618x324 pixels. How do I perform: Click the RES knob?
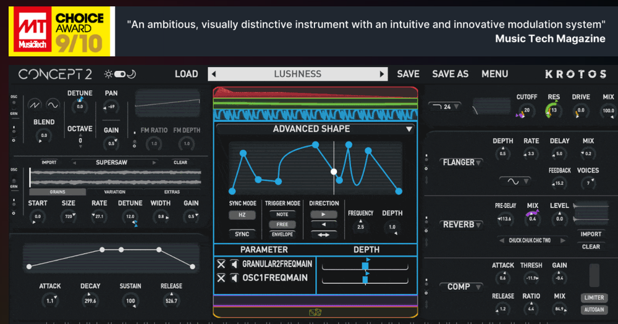tap(553, 110)
